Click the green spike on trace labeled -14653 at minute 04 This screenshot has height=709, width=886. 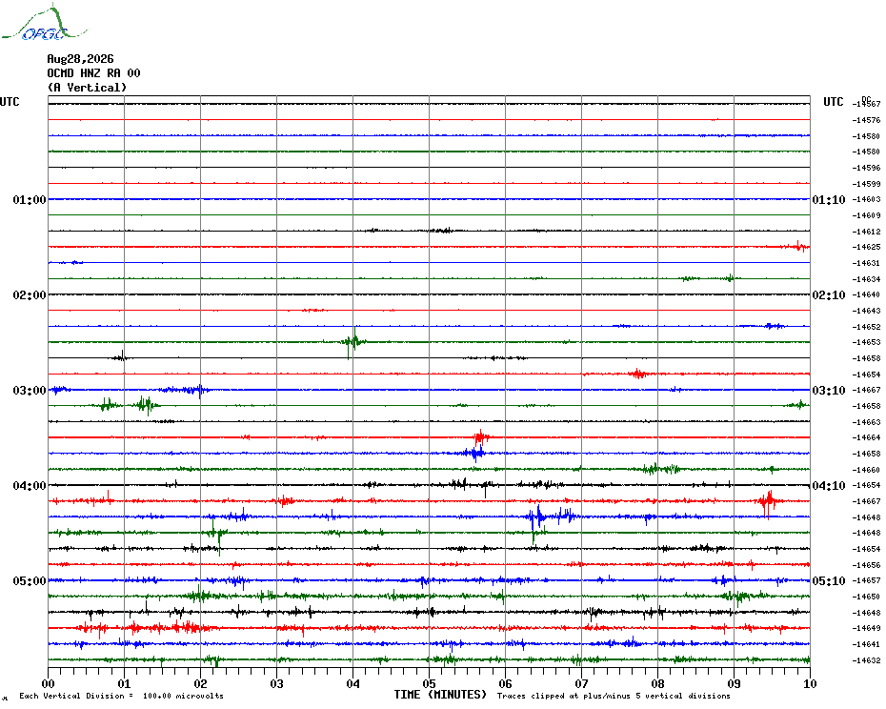click(352, 341)
